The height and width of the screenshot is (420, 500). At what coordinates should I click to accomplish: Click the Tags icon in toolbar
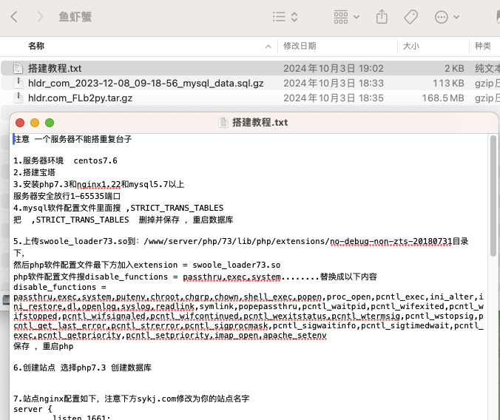click(411, 17)
